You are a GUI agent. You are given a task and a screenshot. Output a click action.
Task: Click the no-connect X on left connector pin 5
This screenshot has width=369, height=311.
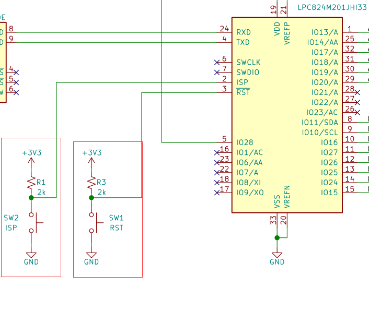(x=16, y=82)
